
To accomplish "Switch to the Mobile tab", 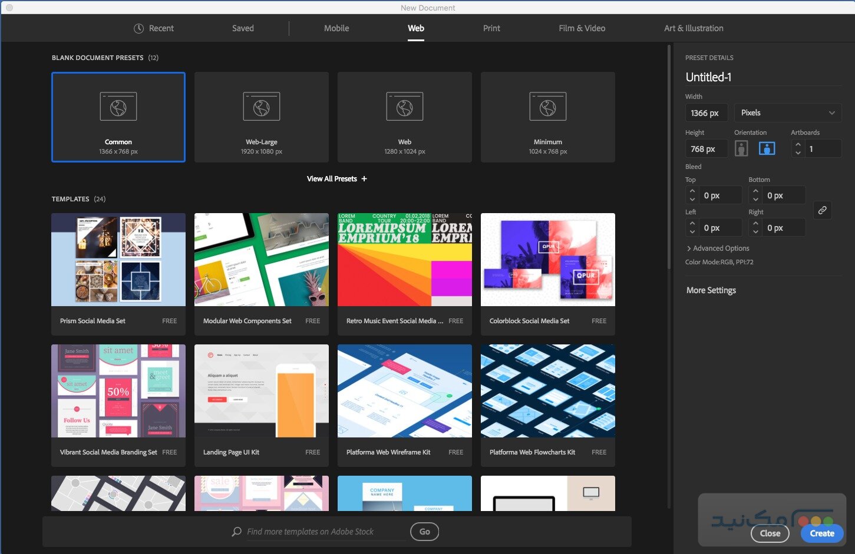I will coord(336,28).
